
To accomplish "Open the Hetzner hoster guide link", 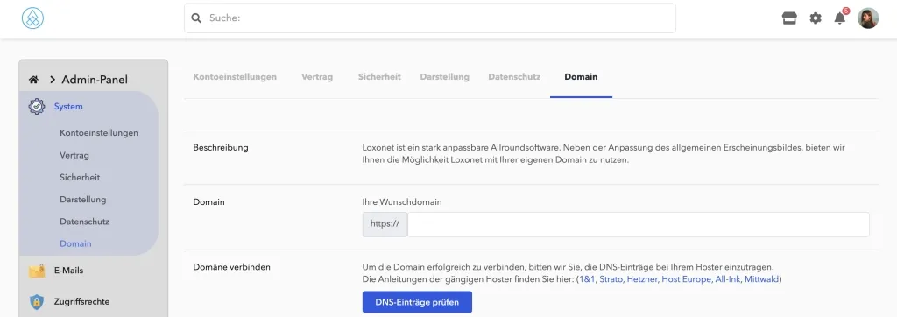I will [643, 279].
